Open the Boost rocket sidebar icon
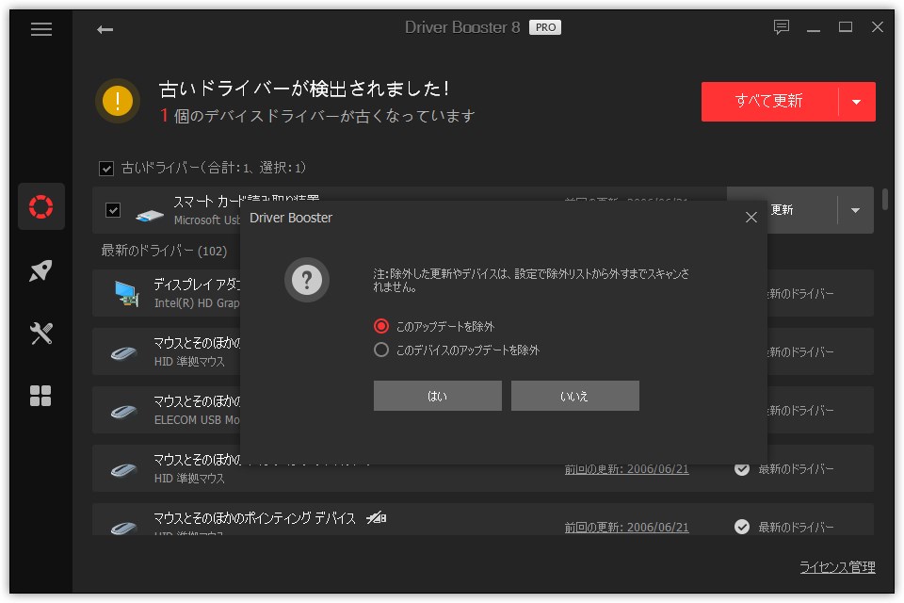 [x=40, y=270]
